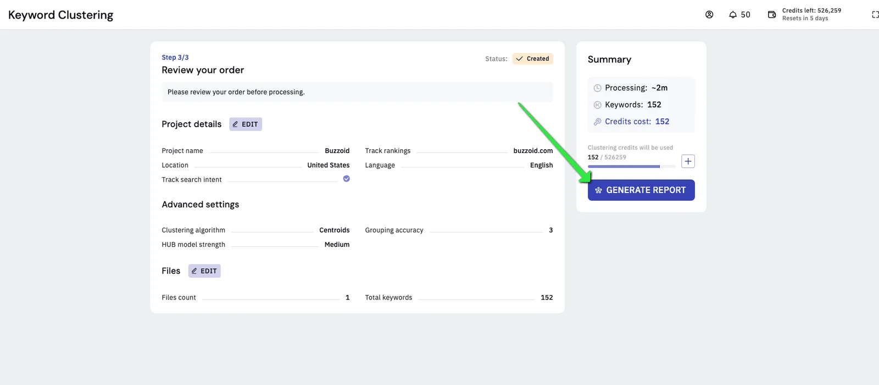879x385 pixels.
Task: Edit the Files section
Action: click(204, 271)
